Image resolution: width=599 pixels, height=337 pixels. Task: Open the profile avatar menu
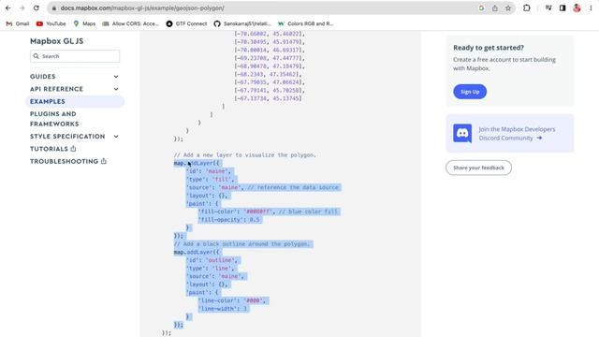(x=577, y=8)
